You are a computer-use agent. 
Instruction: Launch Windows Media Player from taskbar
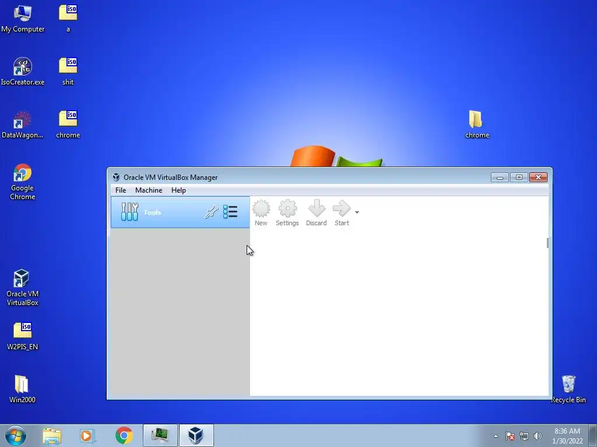click(87, 435)
